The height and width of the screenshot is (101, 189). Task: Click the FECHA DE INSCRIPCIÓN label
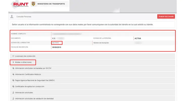[x=19, y=47]
